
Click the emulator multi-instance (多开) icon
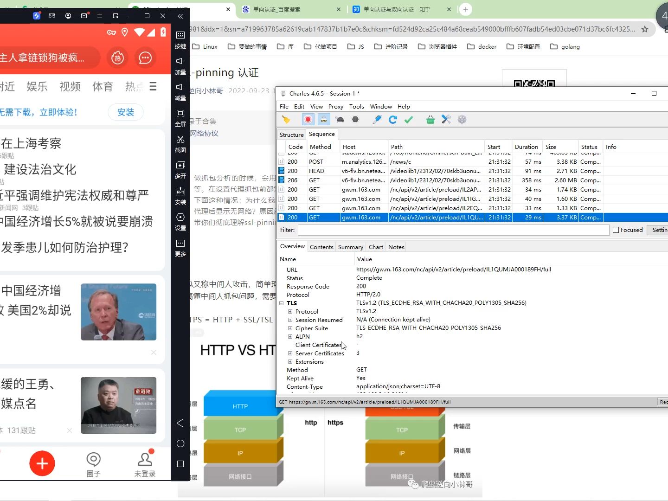pyautogui.click(x=180, y=165)
